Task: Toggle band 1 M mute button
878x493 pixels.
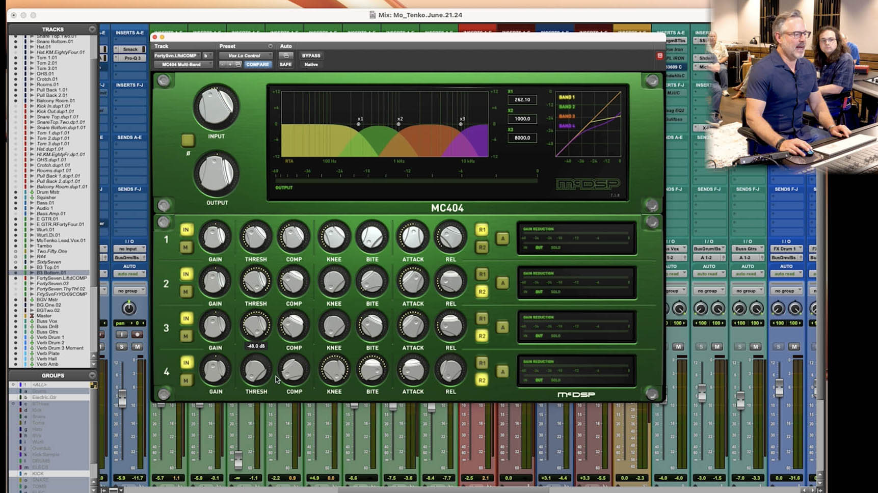Action: pyautogui.click(x=186, y=248)
